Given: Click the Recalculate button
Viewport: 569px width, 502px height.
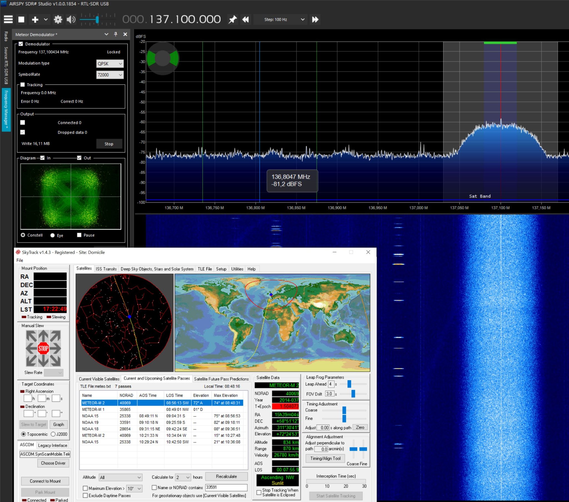Looking at the screenshot, I should [226, 476].
